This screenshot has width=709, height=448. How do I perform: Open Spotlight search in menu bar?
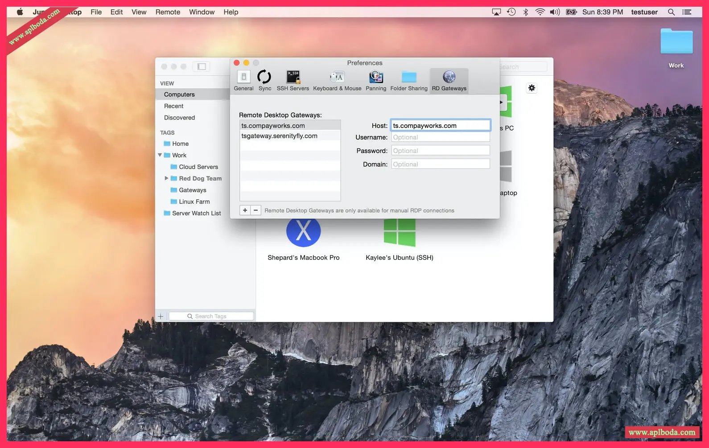671,12
